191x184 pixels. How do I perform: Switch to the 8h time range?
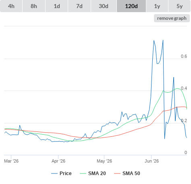34,6
